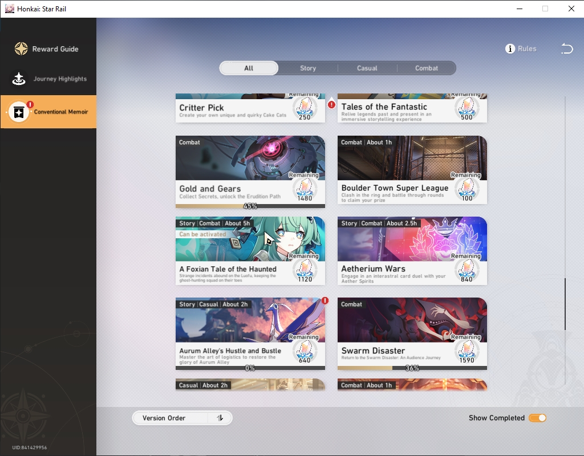The image size is (584, 456).
Task: Open A Foxian Tale of the Haunted card
Action: click(250, 251)
